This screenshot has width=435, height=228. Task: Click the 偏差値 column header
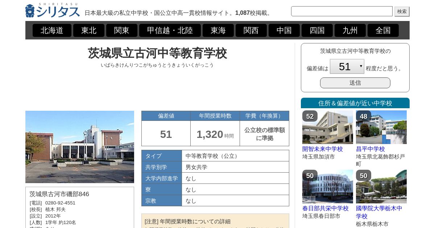coord(166,116)
